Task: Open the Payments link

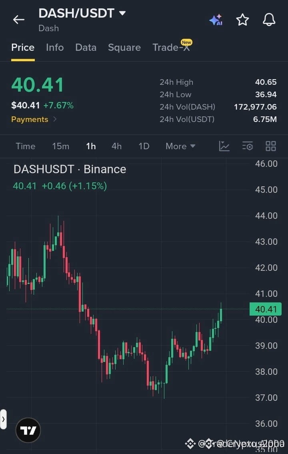Action: 34,119
